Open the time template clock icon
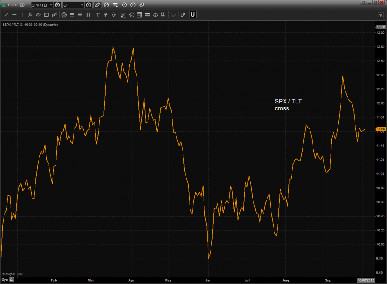 (89, 5)
